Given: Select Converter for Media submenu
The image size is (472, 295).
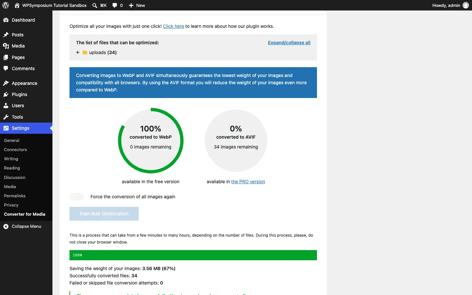Looking at the screenshot, I should coord(25,214).
